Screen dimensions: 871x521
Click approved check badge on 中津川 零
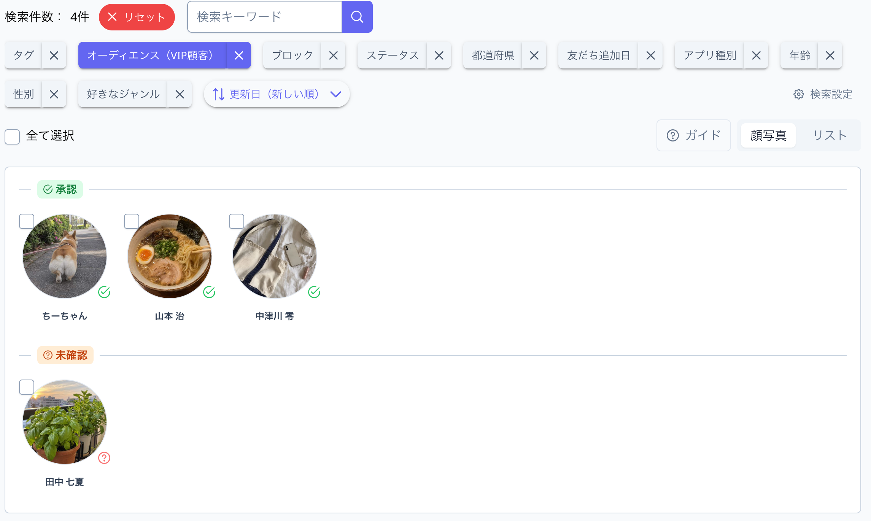pyautogui.click(x=314, y=292)
